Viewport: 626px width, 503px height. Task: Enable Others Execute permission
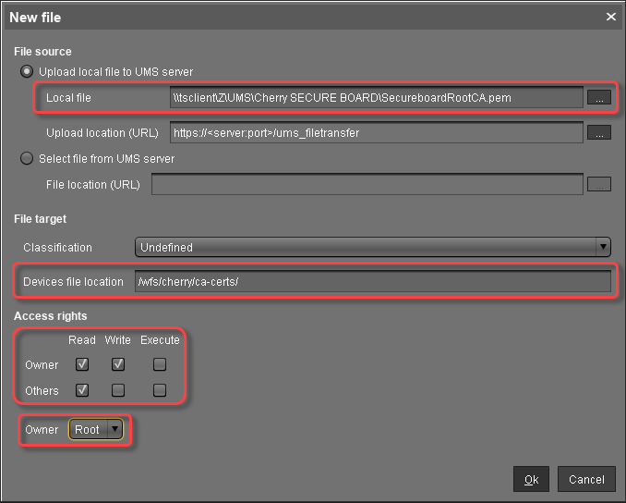(x=160, y=390)
